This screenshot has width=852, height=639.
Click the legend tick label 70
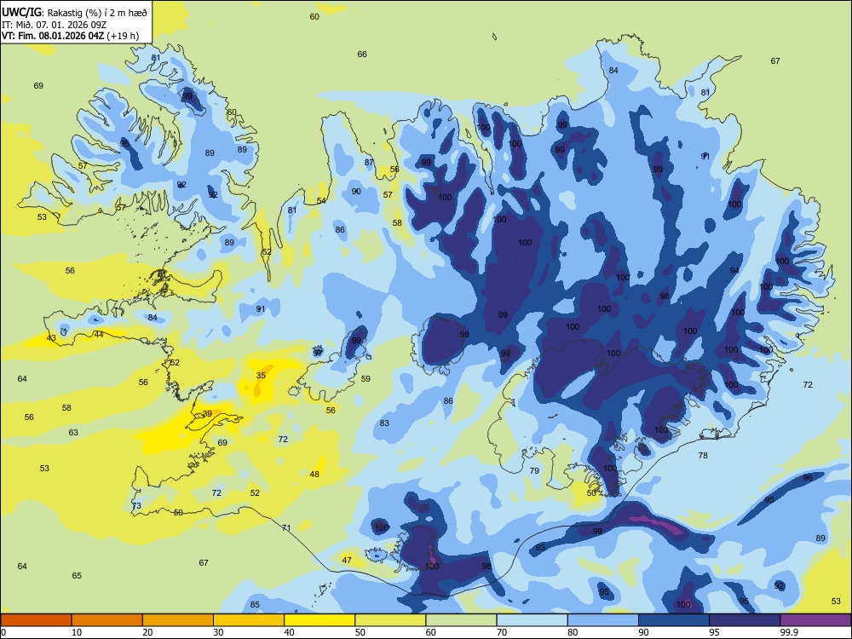502,632
